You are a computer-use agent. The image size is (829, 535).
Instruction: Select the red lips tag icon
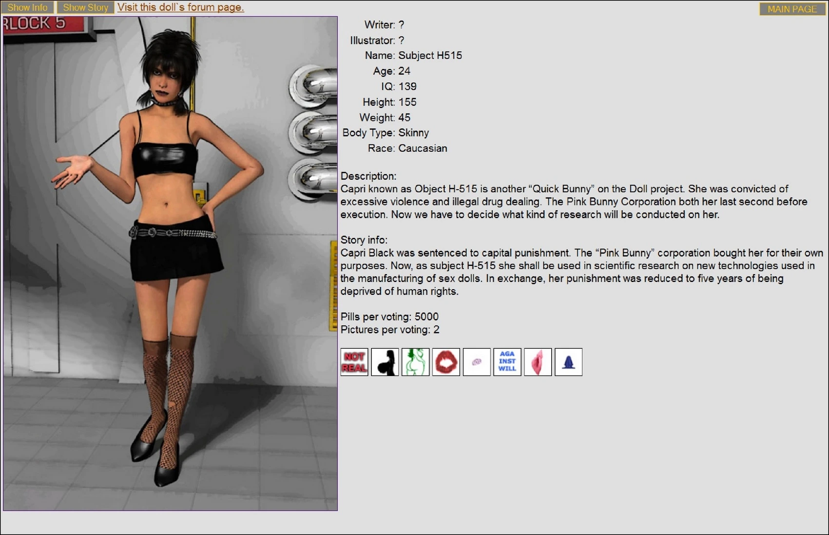(446, 362)
